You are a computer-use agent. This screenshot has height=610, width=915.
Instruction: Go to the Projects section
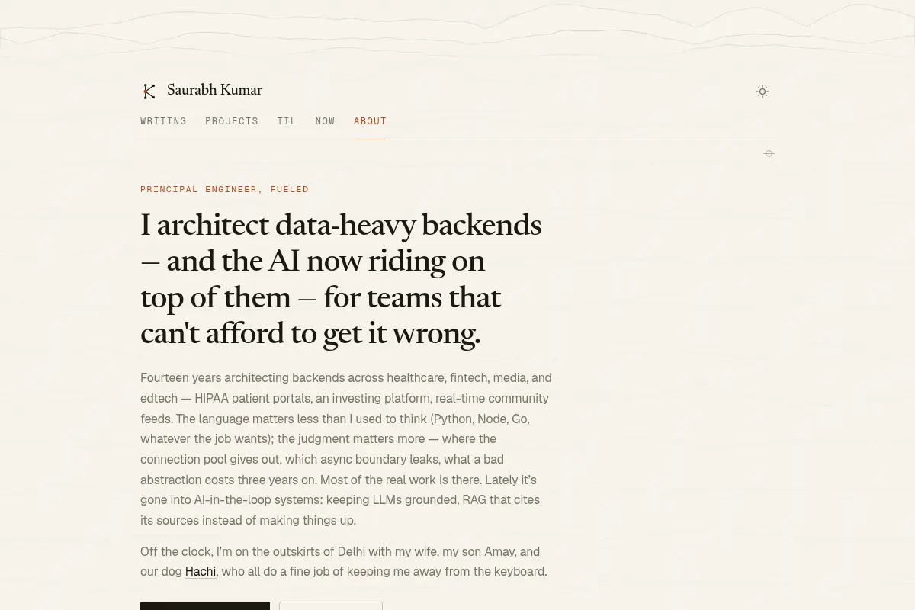(x=232, y=121)
